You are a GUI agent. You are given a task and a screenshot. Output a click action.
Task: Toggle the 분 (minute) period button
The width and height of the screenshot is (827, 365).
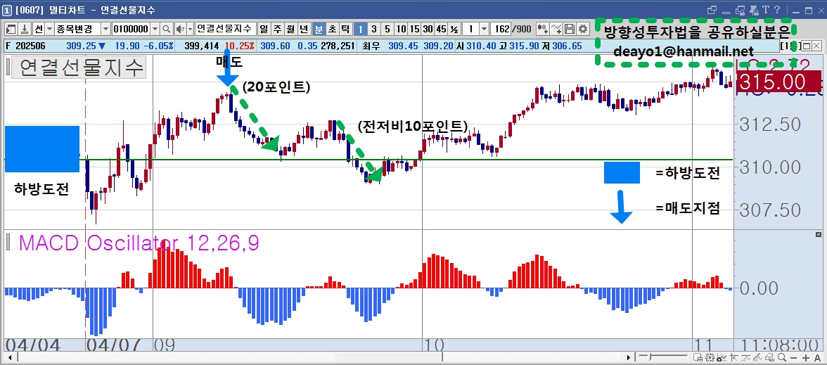[319, 28]
